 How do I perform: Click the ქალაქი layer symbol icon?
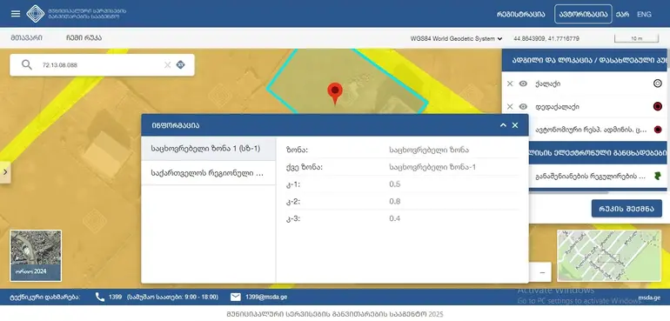click(x=658, y=84)
